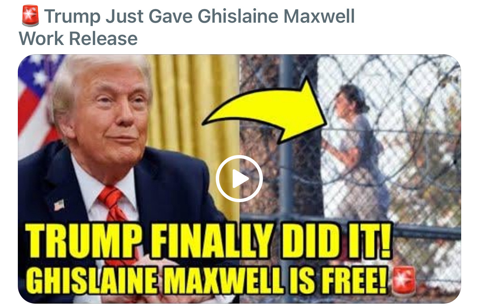Open the 'Trump Just Gave Ghislaine Maxwell' headline link
Image resolution: width=479 pixels, height=307 pixels.
200,17
